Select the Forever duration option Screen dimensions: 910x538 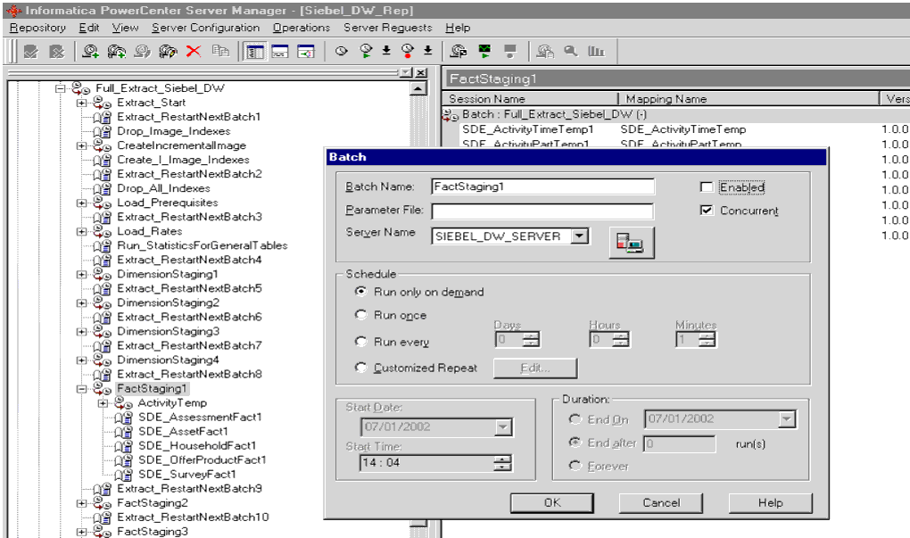click(x=575, y=466)
